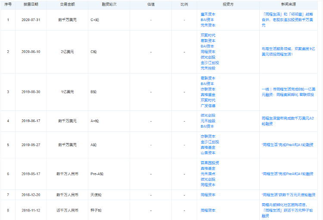Screen dimensions: 323x220
Task: Open 元禾控股 link in the C轮 row
Action: 208,68
